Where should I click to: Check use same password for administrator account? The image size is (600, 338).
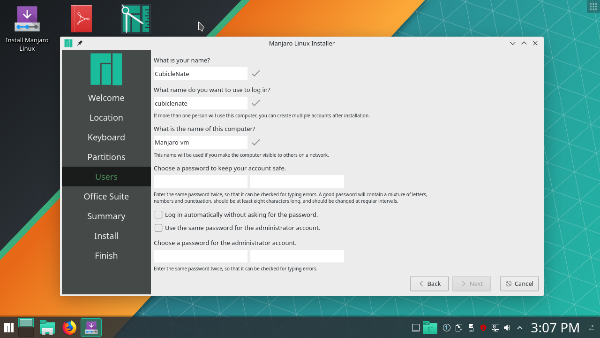(x=158, y=228)
